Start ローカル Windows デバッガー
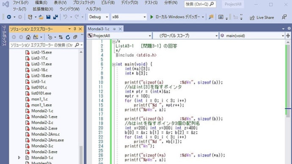The height and width of the screenshot is (164, 292). pyautogui.click(x=177, y=17)
